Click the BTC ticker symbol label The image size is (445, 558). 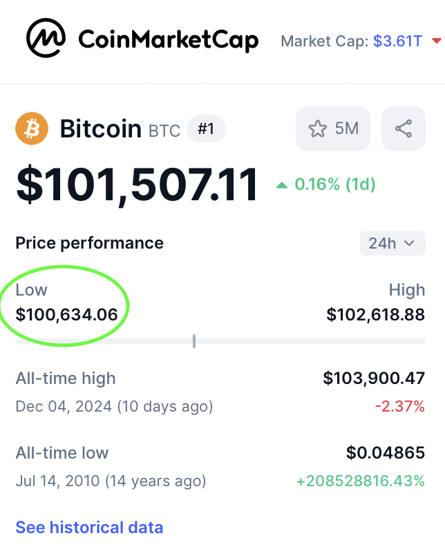click(164, 131)
